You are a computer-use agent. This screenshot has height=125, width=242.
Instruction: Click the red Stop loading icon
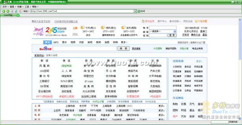pos(12,11)
